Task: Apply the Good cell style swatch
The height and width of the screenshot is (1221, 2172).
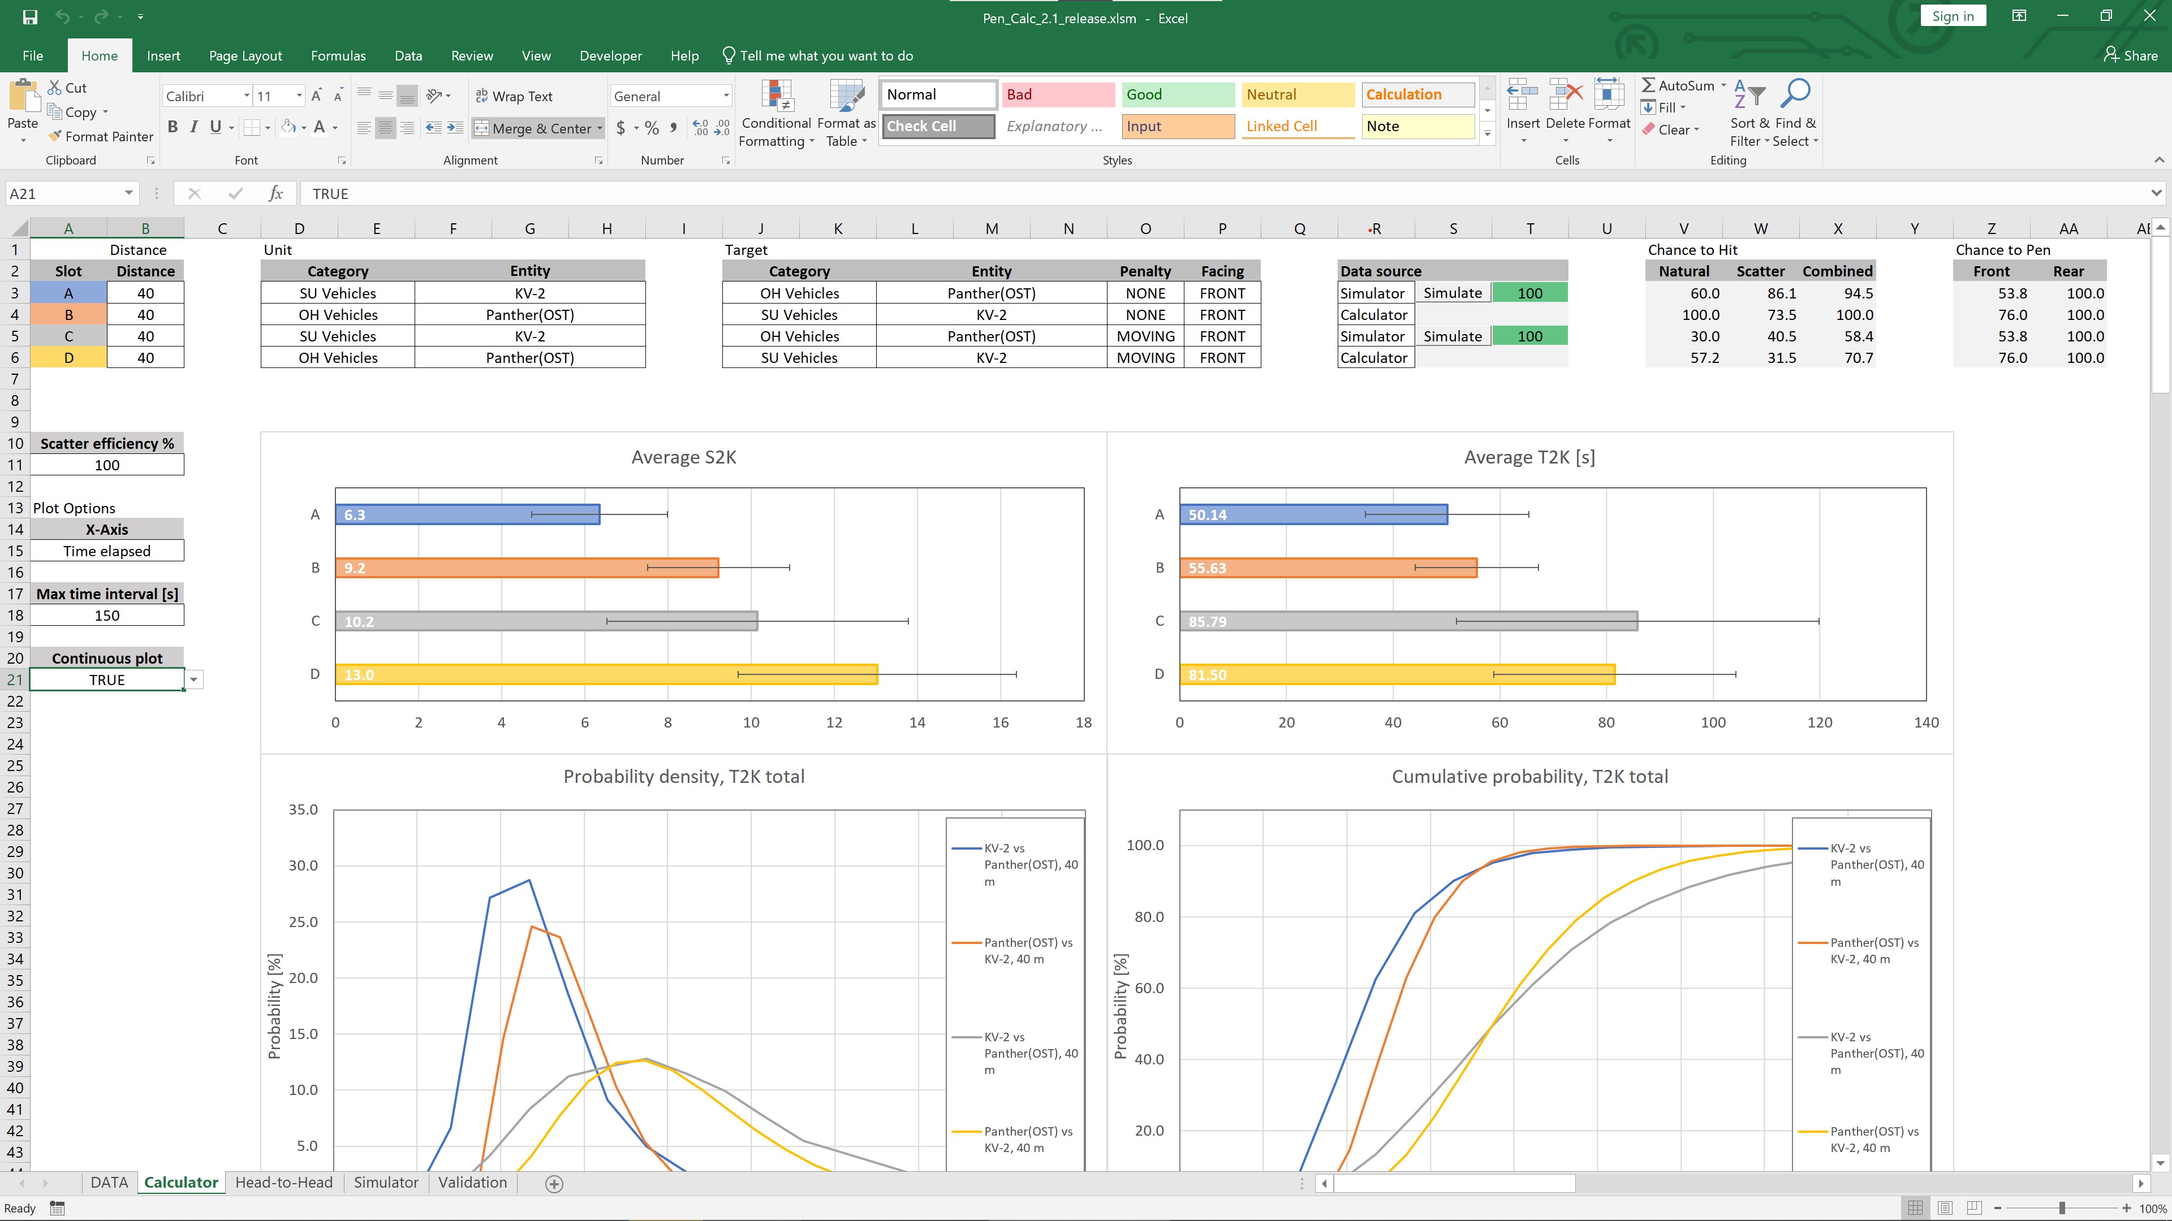Action: [x=1178, y=94]
